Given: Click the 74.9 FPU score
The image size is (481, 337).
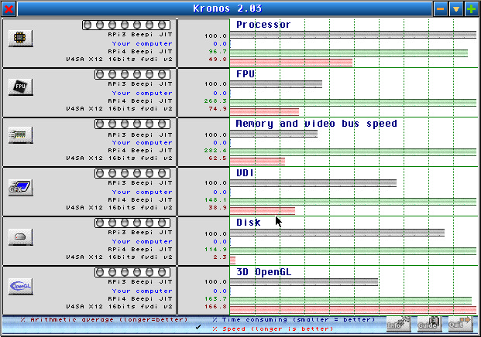Looking at the screenshot, I should 218,109.
